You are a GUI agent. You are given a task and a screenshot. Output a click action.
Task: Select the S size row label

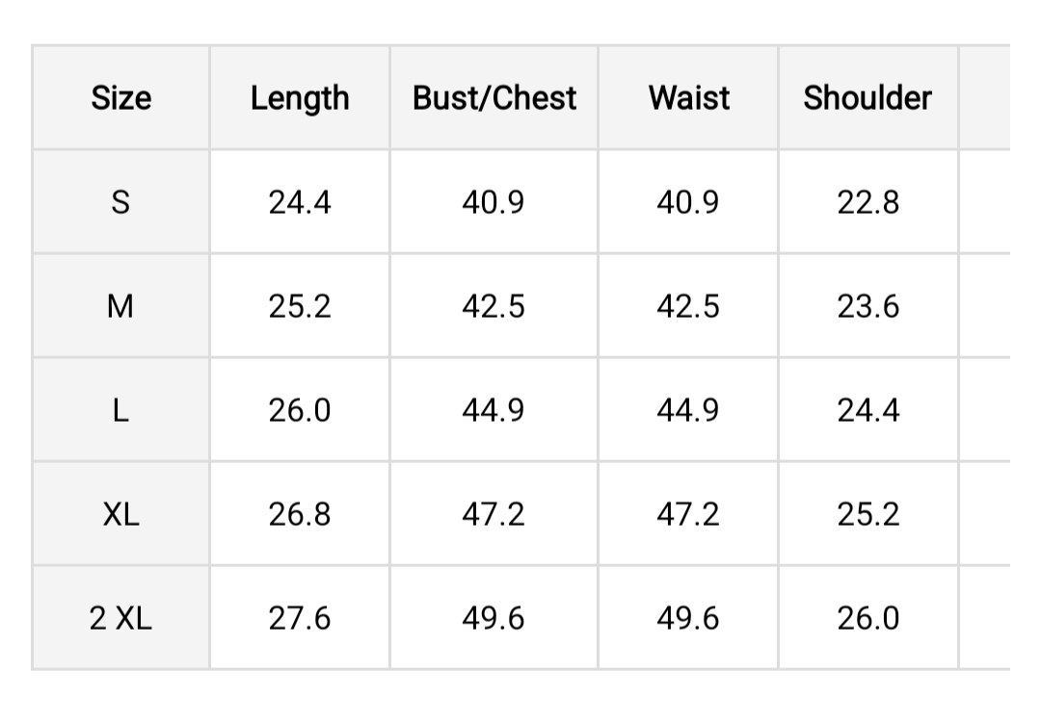pos(120,201)
